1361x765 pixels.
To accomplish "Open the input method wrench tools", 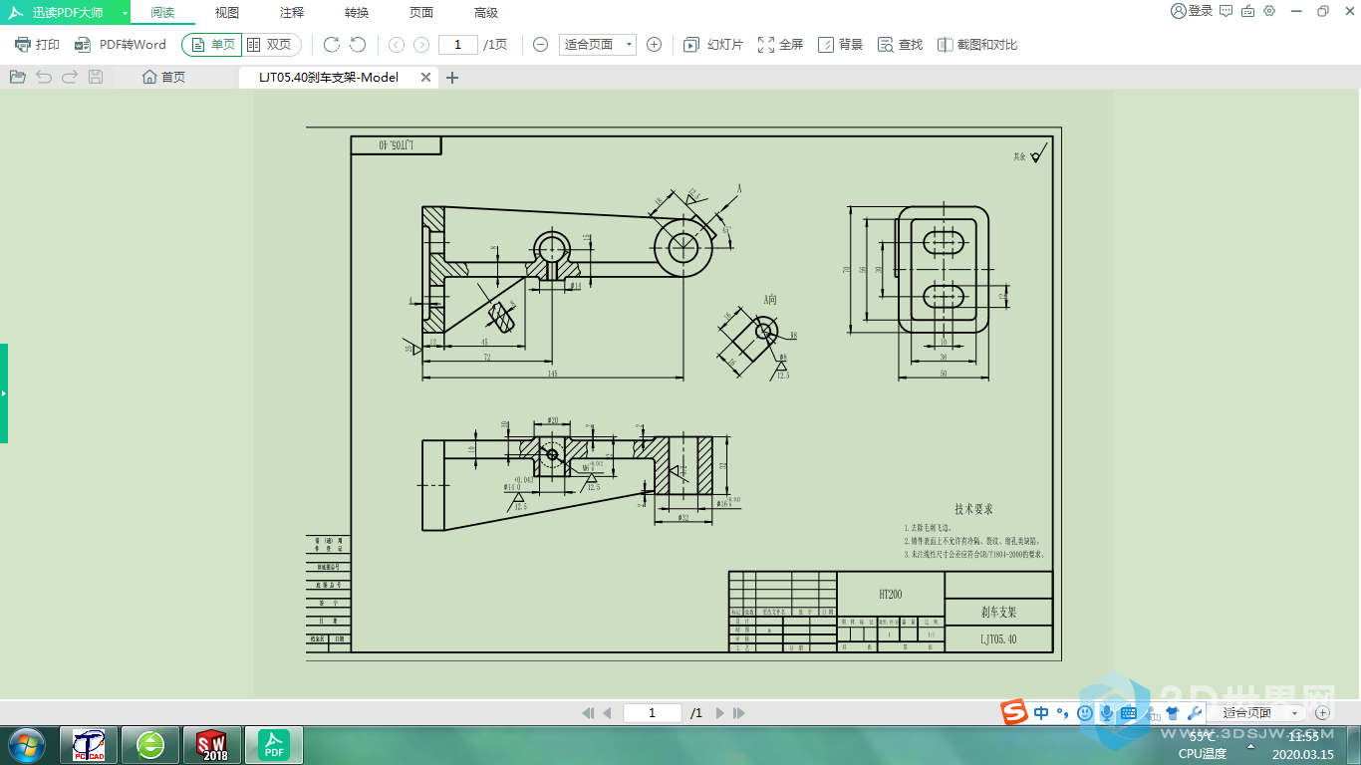I will pyautogui.click(x=1195, y=713).
